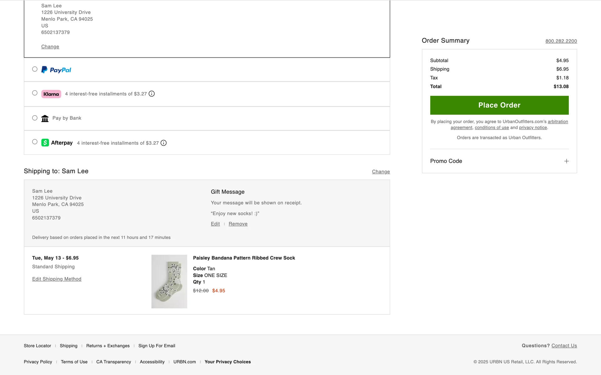Remove the gift message
601x375 pixels.
[x=238, y=224]
